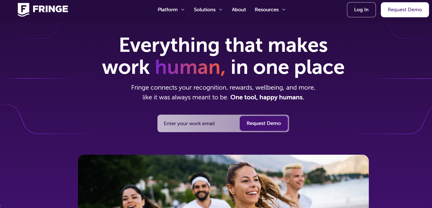Screen dimensions: 432x208
Task: Expand the Resources chevron arrow
Action: point(284,10)
